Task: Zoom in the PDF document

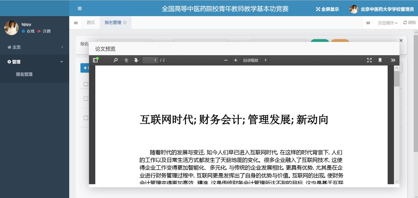Action: pyautogui.click(x=235, y=60)
